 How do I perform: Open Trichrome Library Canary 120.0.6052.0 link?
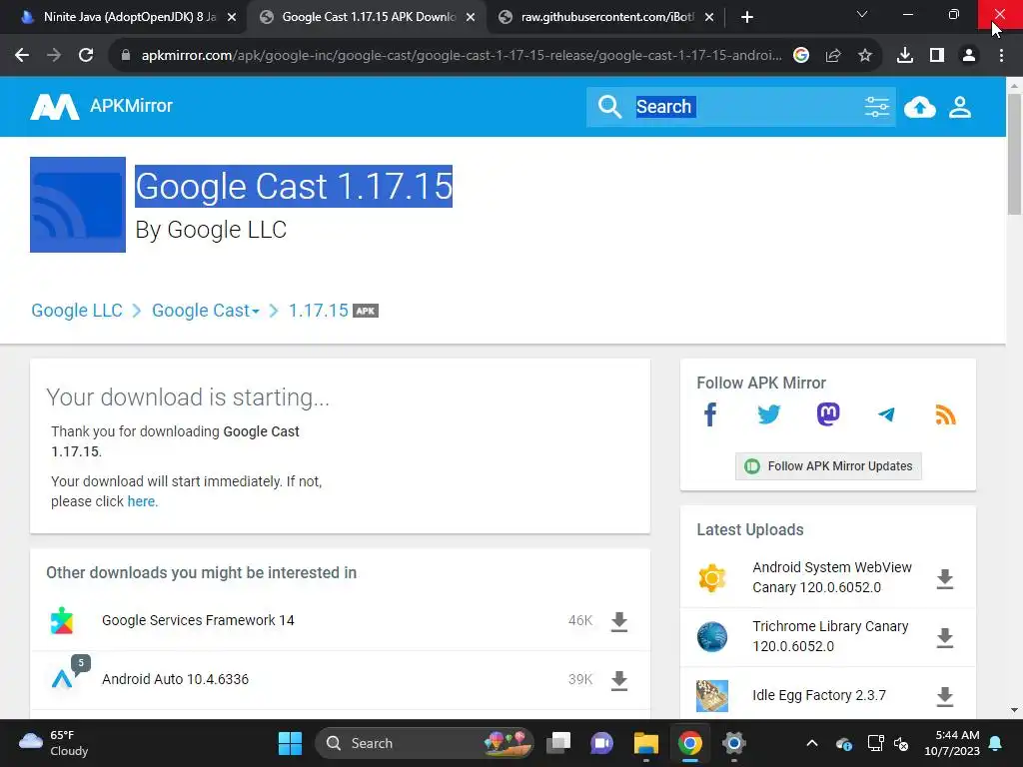[830, 636]
